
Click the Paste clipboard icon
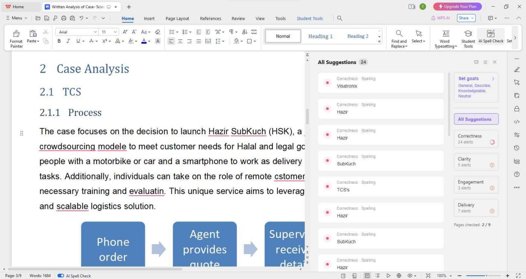33,34
